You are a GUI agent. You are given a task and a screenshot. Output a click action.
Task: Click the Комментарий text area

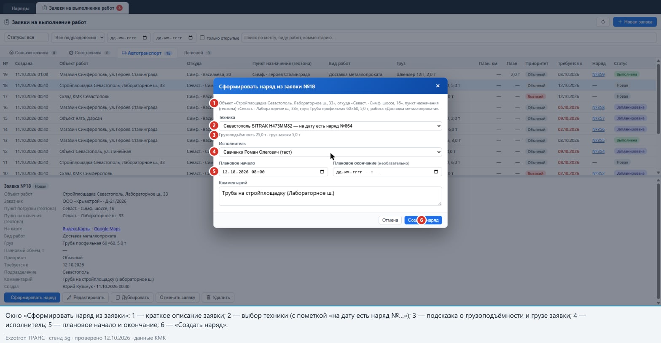point(330,196)
